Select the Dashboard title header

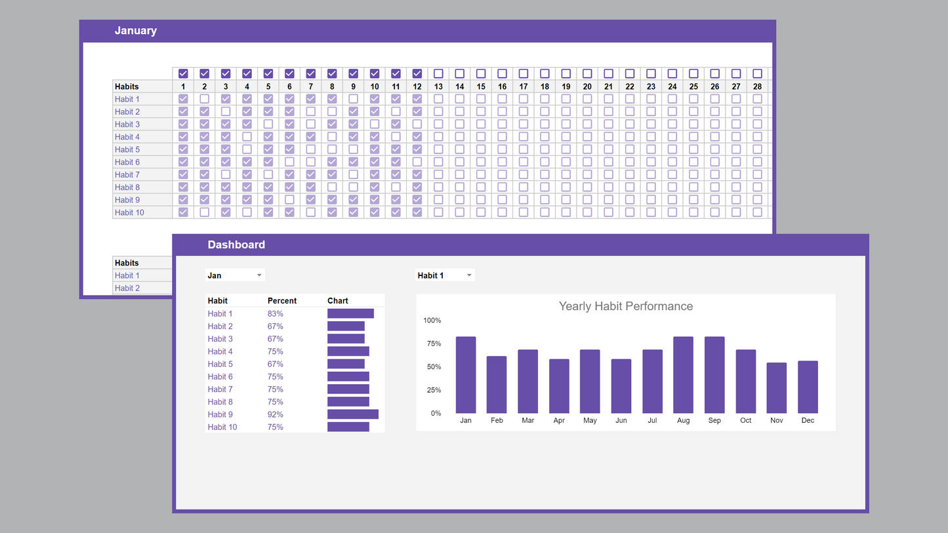click(236, 245)
